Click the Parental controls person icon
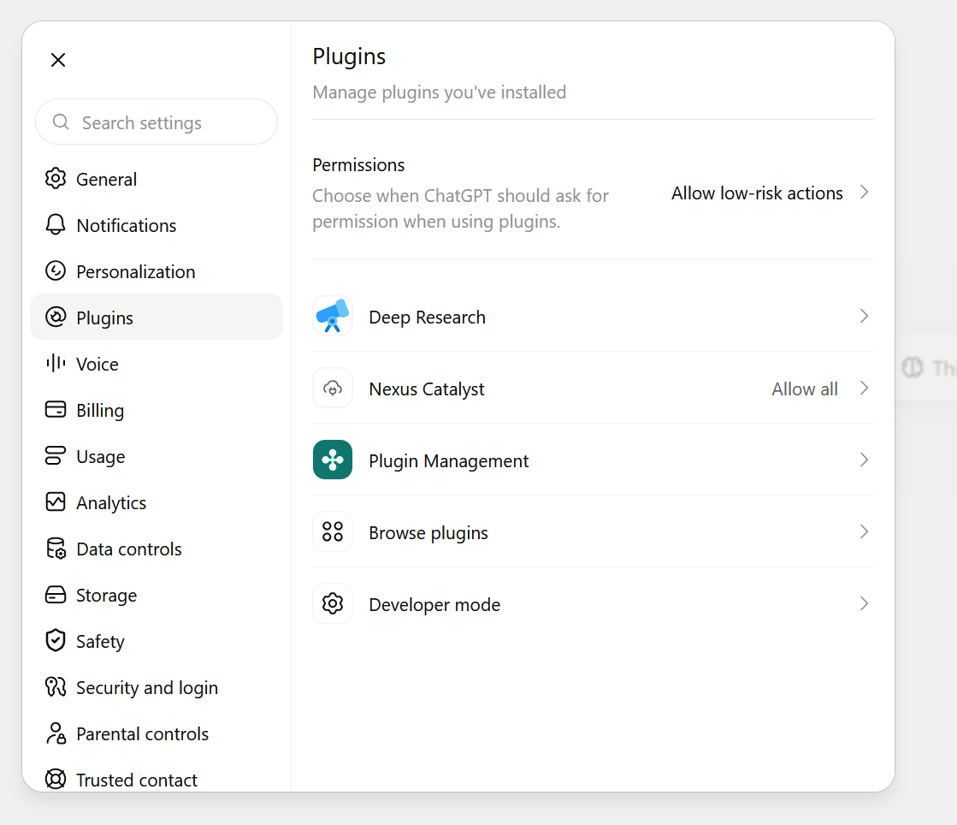 tap(56, 733)
